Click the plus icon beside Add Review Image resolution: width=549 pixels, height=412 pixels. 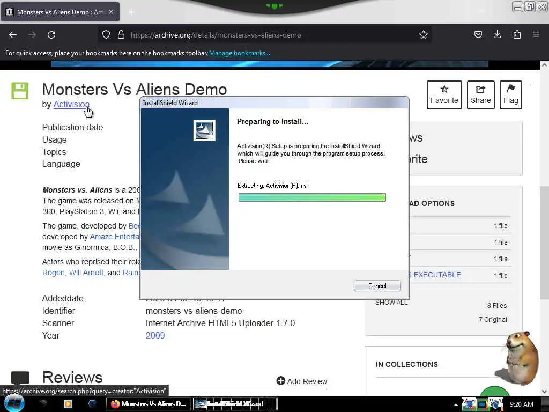tap(281, 380)
